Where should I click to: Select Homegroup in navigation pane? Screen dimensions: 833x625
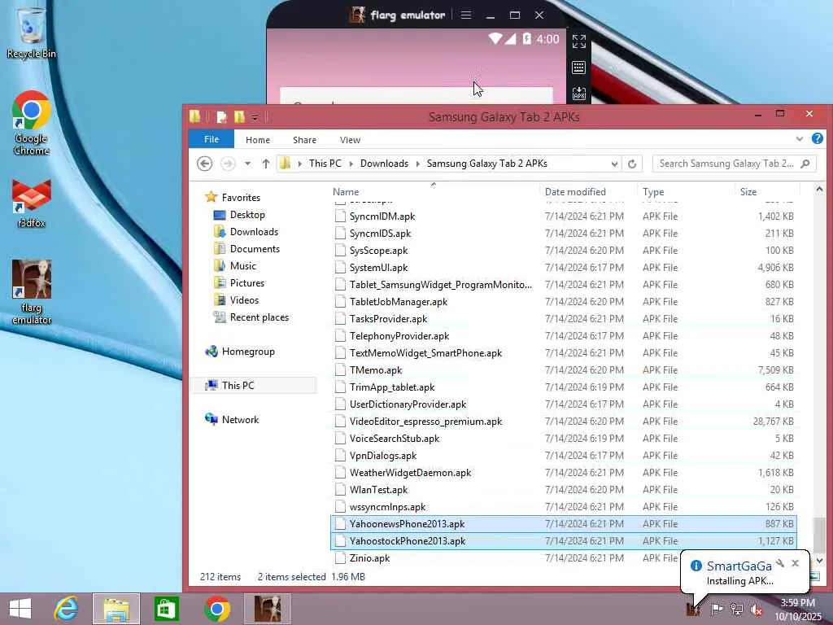point(248,352)
